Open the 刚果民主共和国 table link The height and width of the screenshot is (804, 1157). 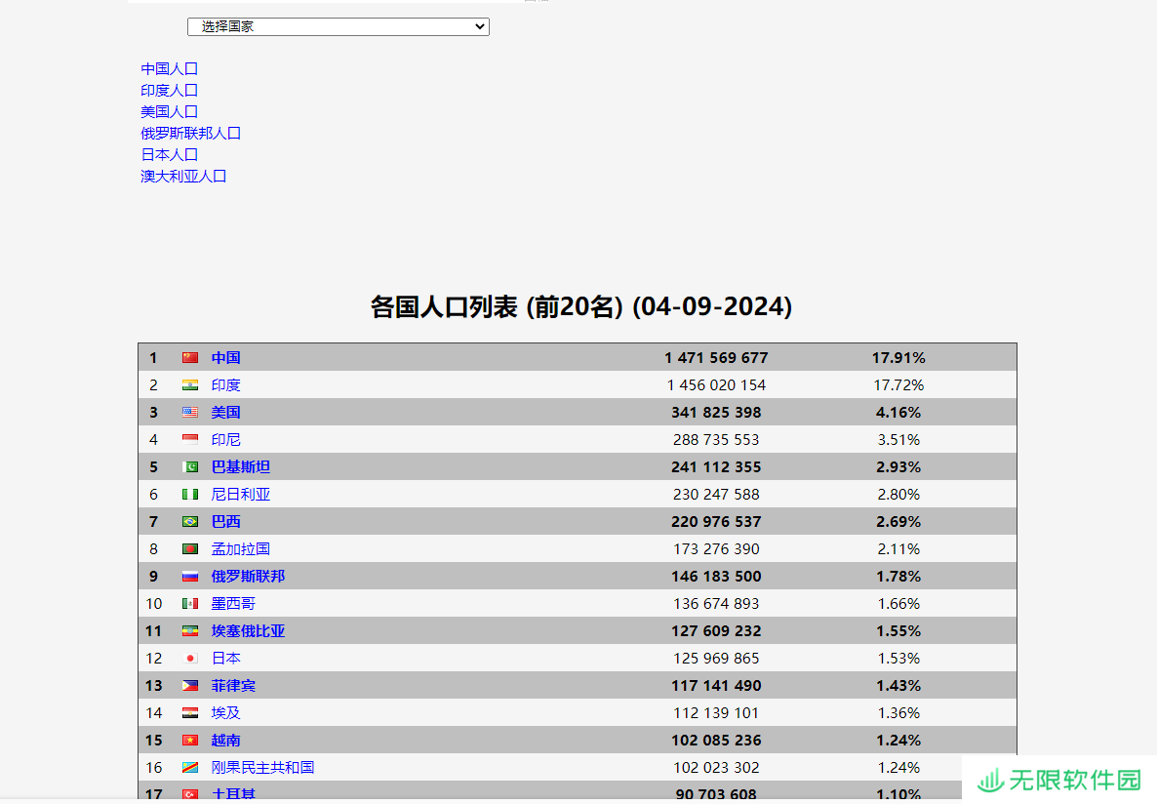262,768
